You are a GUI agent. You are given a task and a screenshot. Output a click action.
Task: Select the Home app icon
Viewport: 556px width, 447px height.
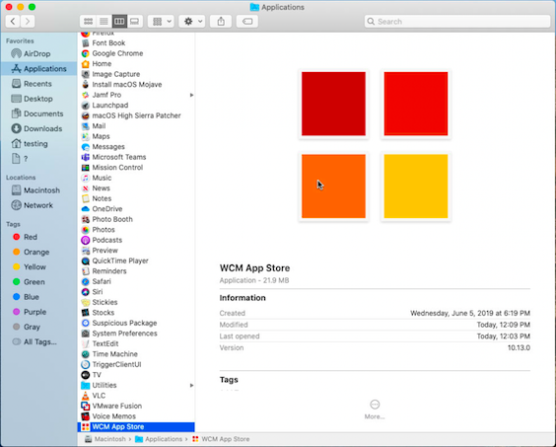pyautogui.click(x=85, y=64)
